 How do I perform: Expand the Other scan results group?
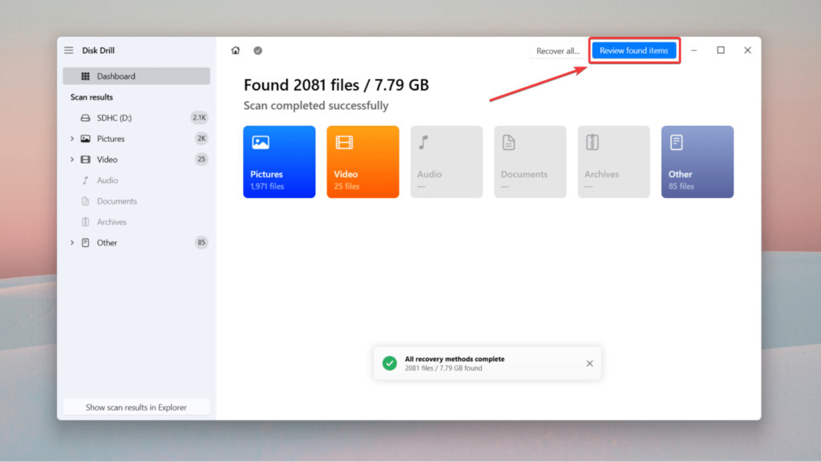(x=72, y=242)
